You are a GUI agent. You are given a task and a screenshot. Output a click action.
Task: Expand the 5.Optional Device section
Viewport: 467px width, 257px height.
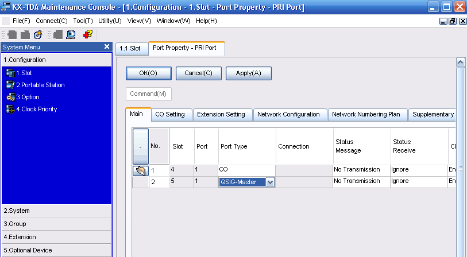click(57, 250)
